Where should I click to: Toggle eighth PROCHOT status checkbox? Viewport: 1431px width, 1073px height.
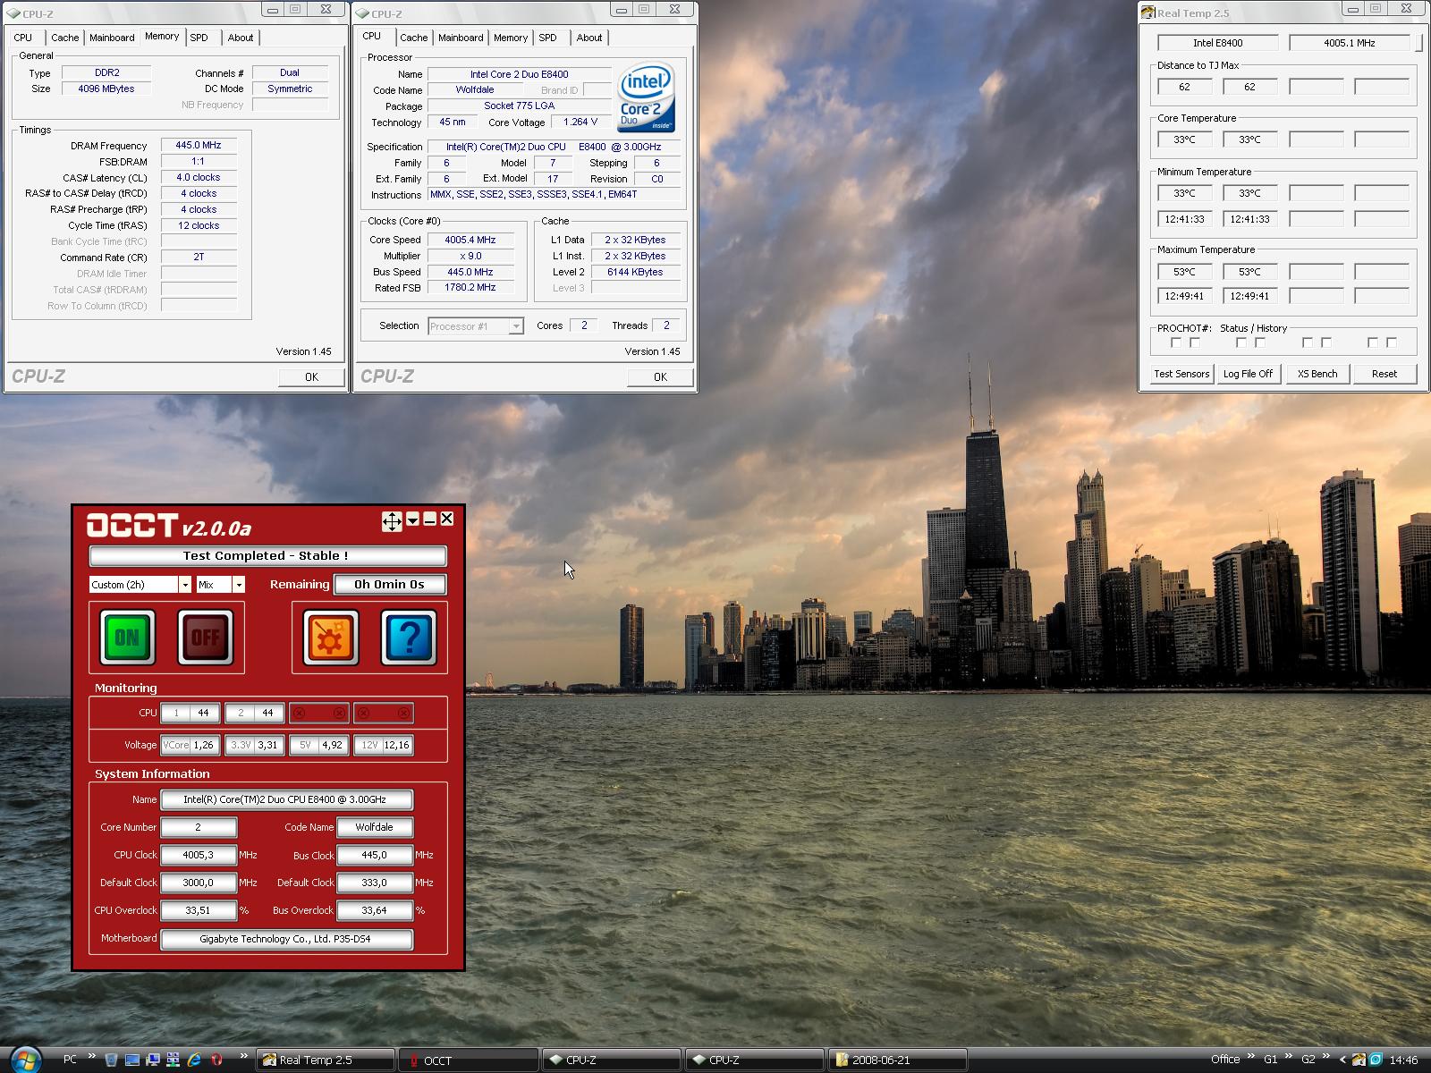pos(1392,342)
